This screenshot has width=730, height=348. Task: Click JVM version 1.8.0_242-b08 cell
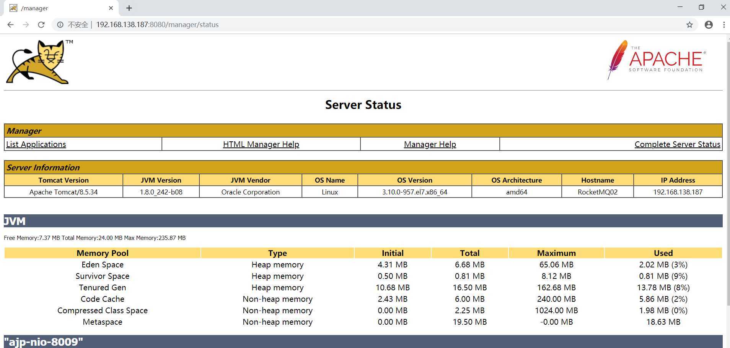pyautogui.click(x=161, y=192)
